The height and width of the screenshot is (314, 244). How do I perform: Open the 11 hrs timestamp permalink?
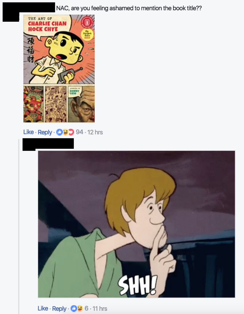pyautogui.click(x=100, y=308)
